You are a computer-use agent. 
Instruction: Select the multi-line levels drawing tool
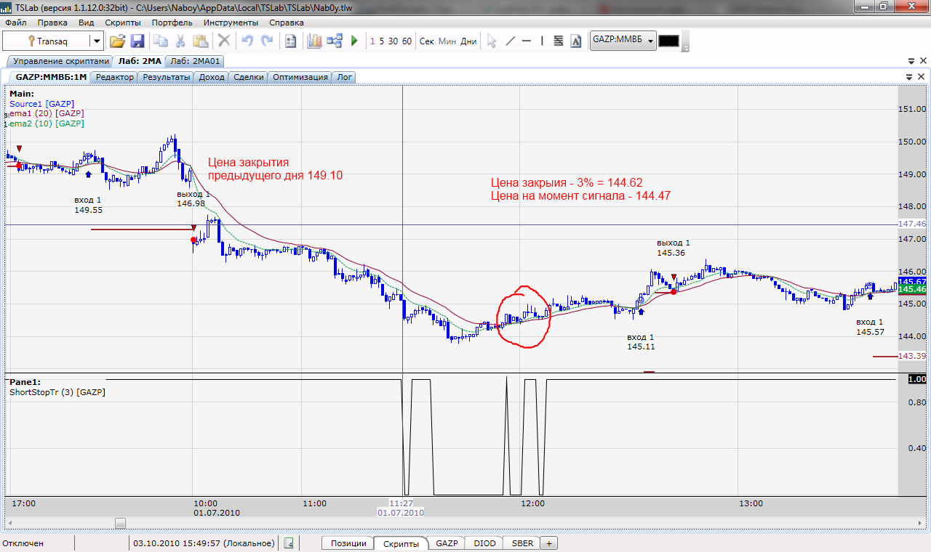(559, 41)
